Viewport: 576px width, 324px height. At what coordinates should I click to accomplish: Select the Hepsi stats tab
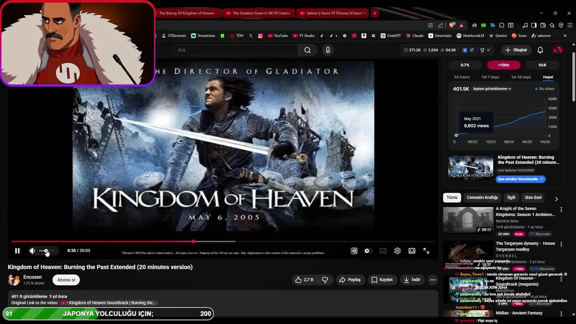pyautogui.click(x=548, y=77)
